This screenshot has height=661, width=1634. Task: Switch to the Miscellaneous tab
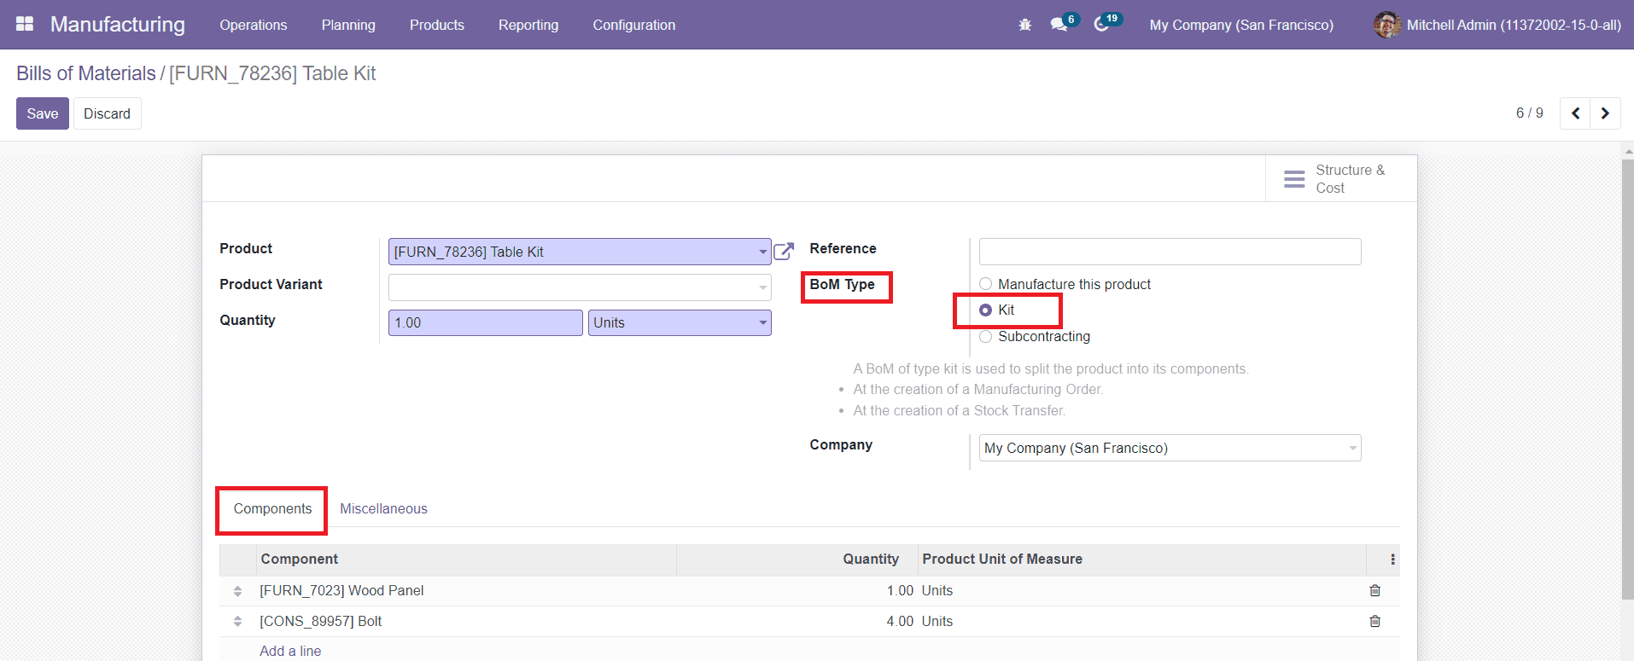[383, 508]
